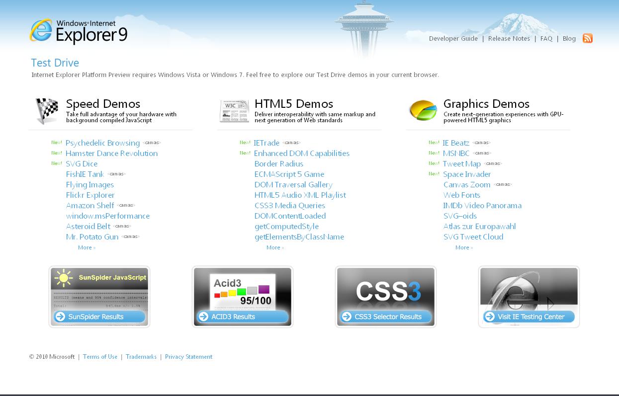Viewport: 619px width, 396px height.
Task: Open the Terms of Use link
Action: [x=100, y=357]
